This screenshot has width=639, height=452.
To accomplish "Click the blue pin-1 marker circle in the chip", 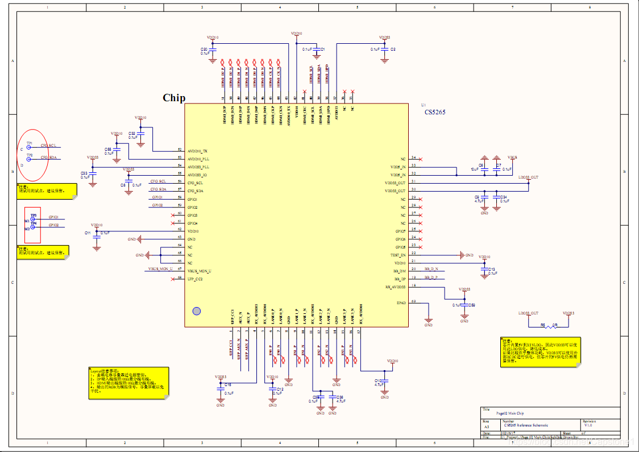I will tap(197, 311).
